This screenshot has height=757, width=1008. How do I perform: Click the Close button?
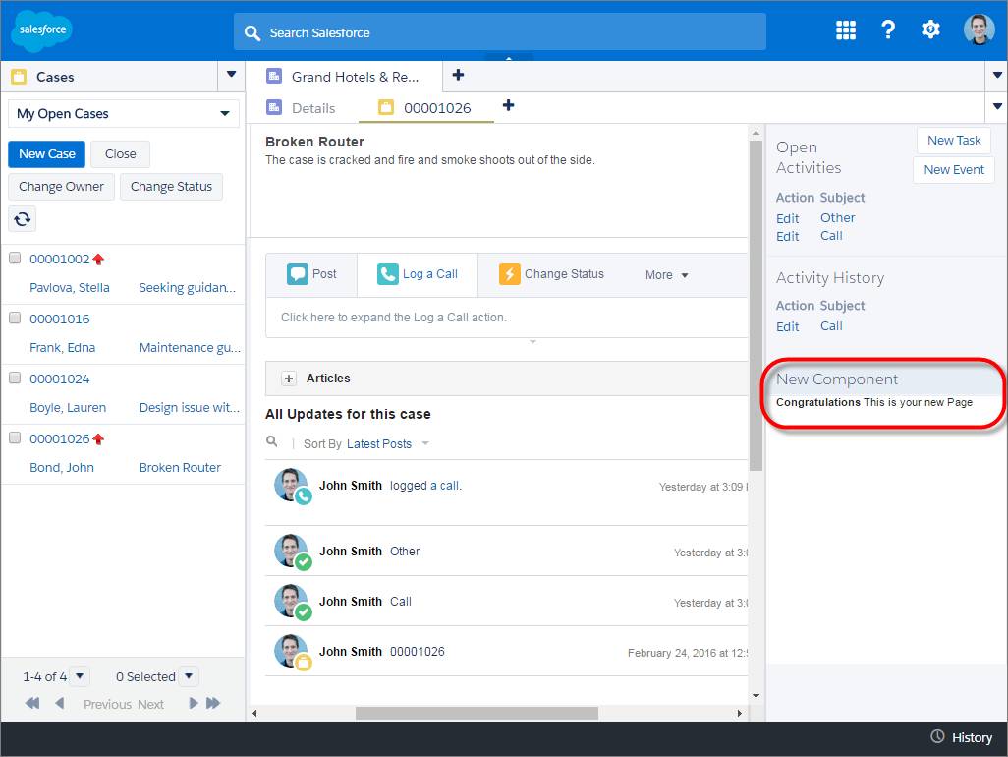pos(120,154)
